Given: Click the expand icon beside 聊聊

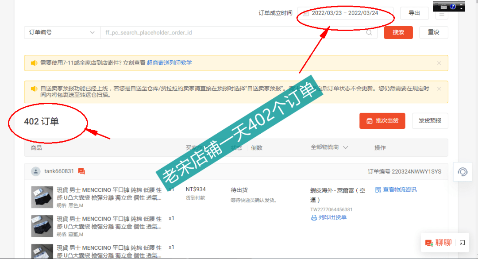Looking at the screenshot, I should click(463, 243).
